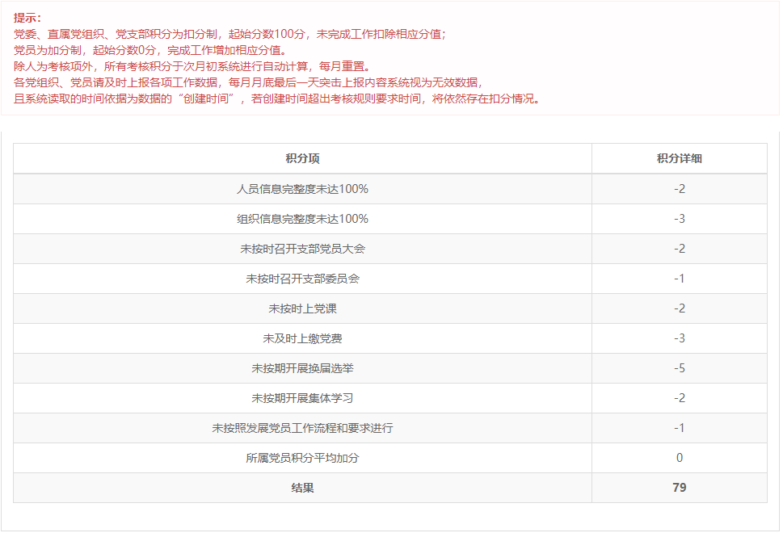
Task: Click the -3 score for 组织信息完整度未达100%
Action: 679,219
